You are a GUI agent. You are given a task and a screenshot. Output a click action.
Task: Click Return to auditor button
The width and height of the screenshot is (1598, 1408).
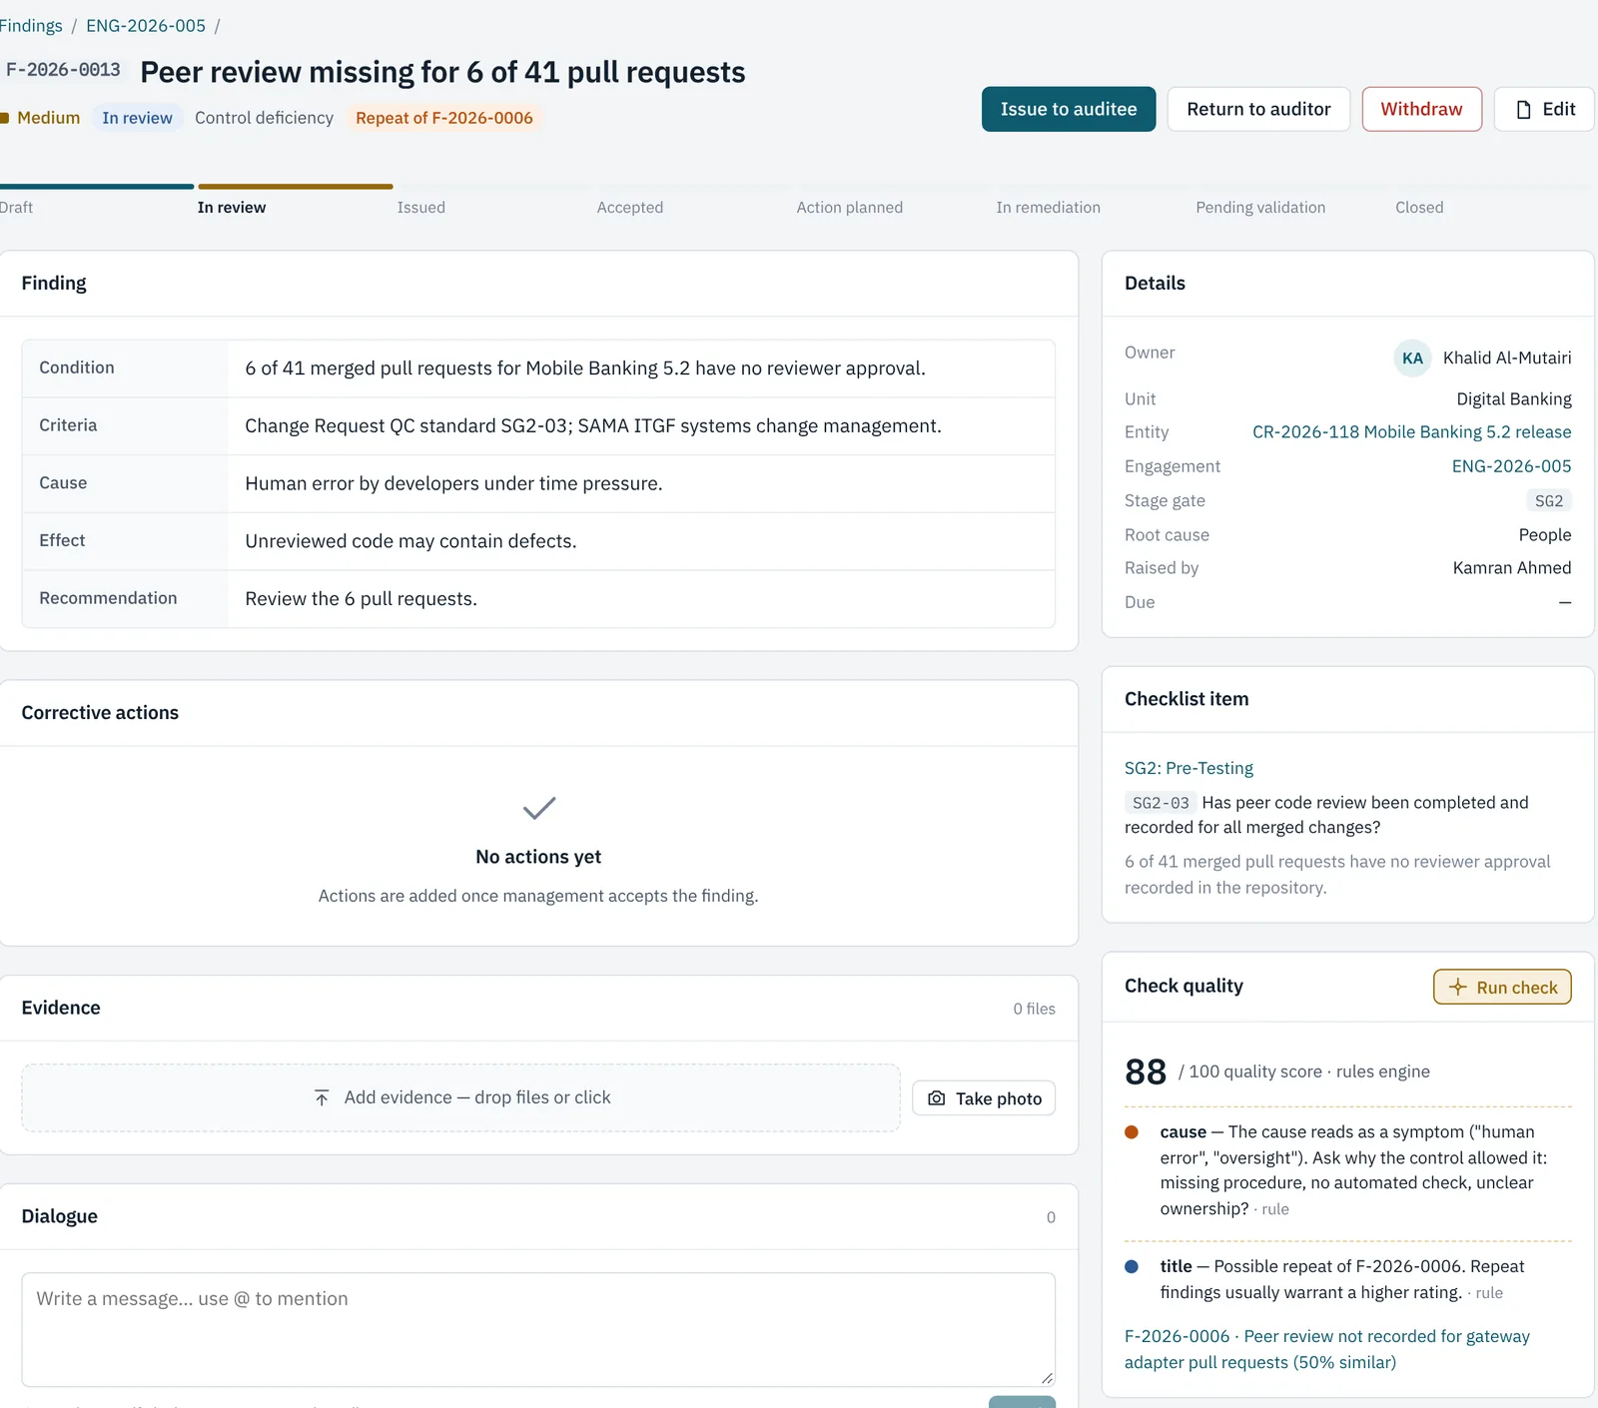click(1258, 109)
